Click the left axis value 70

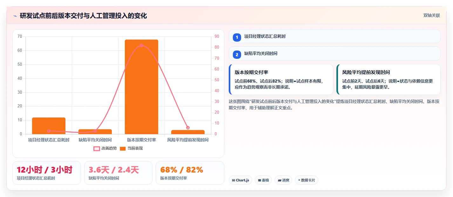pos(20,37)
